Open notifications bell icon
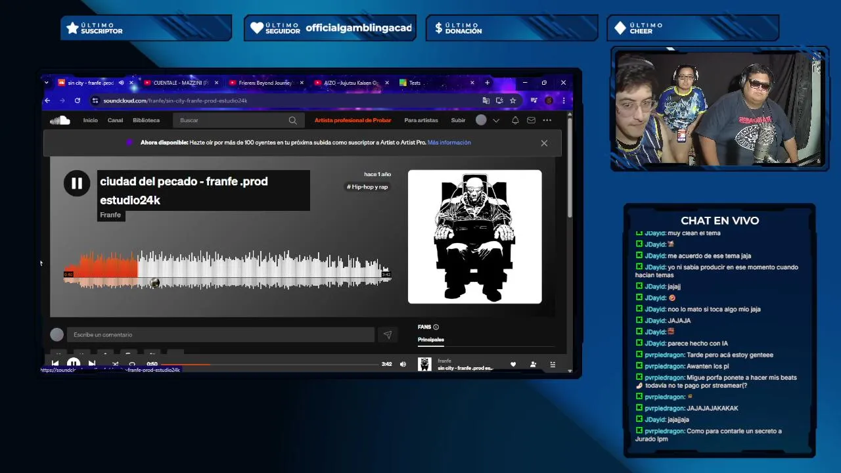The width and height of the screenshot is (841, 473). click(515, 120)
